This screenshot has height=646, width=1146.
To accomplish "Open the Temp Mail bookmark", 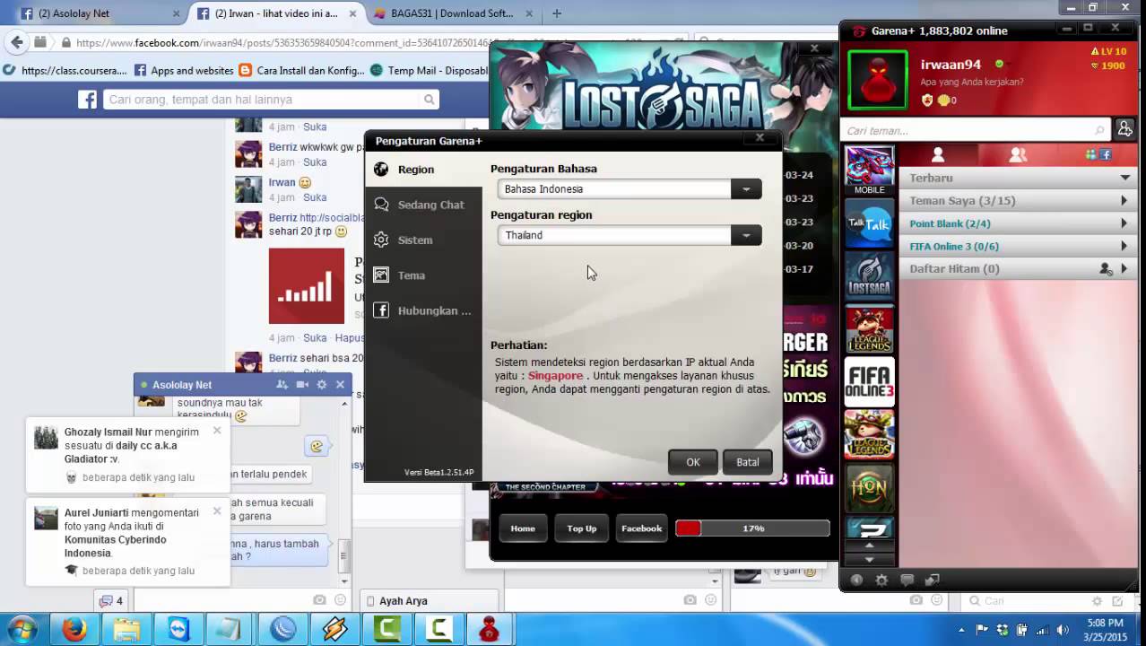I will tap(429, 70).
